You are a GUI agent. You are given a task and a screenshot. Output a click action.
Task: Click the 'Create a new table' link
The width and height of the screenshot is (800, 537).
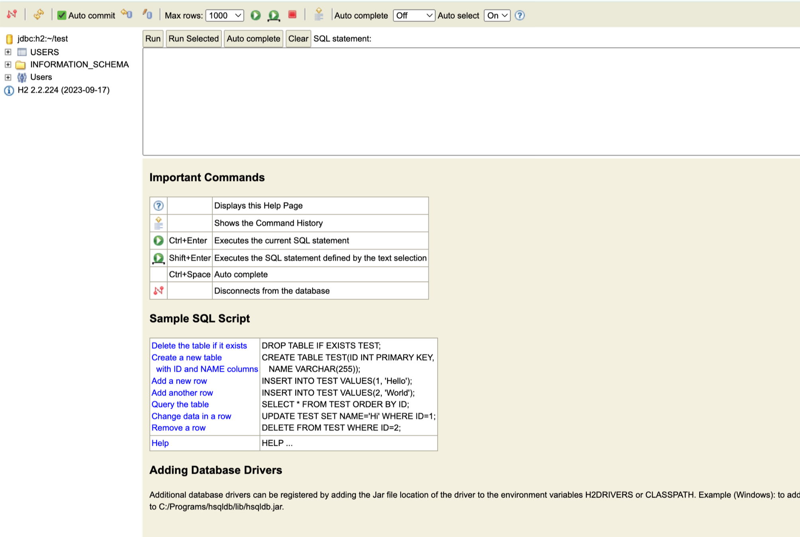click(x=186, y=357)
